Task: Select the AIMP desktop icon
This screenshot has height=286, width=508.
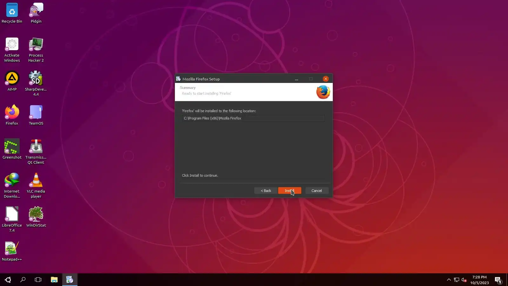Action: pos(12,81)
